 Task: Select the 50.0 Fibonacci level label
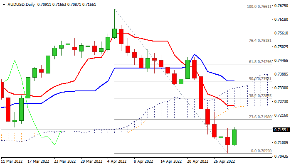coord(260,78)
